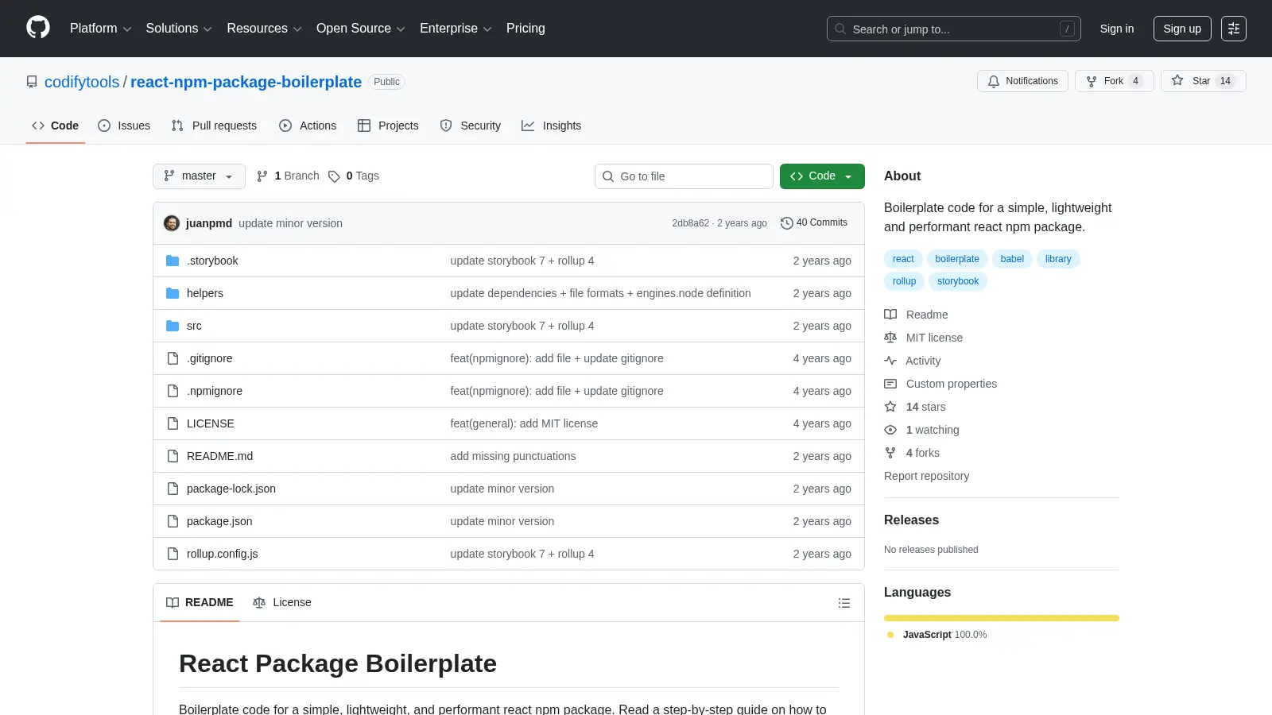Click the juanpmd avatar image
This screenshot has height=715, width=1272.
click(172, 223)
